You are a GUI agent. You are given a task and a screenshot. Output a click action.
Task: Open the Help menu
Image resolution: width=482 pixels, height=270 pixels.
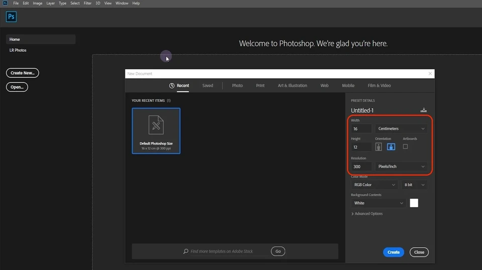136,3
